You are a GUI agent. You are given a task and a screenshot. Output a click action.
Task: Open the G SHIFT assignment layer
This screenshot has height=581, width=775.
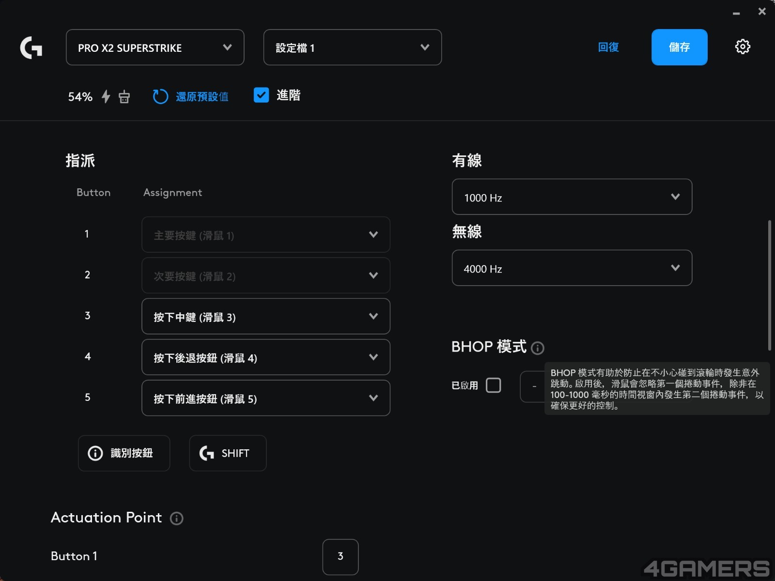[x=228, y=453]
